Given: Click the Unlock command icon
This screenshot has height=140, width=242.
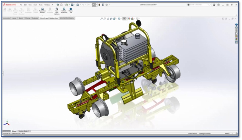Looking at the screenshot, I should pos(10,10).
